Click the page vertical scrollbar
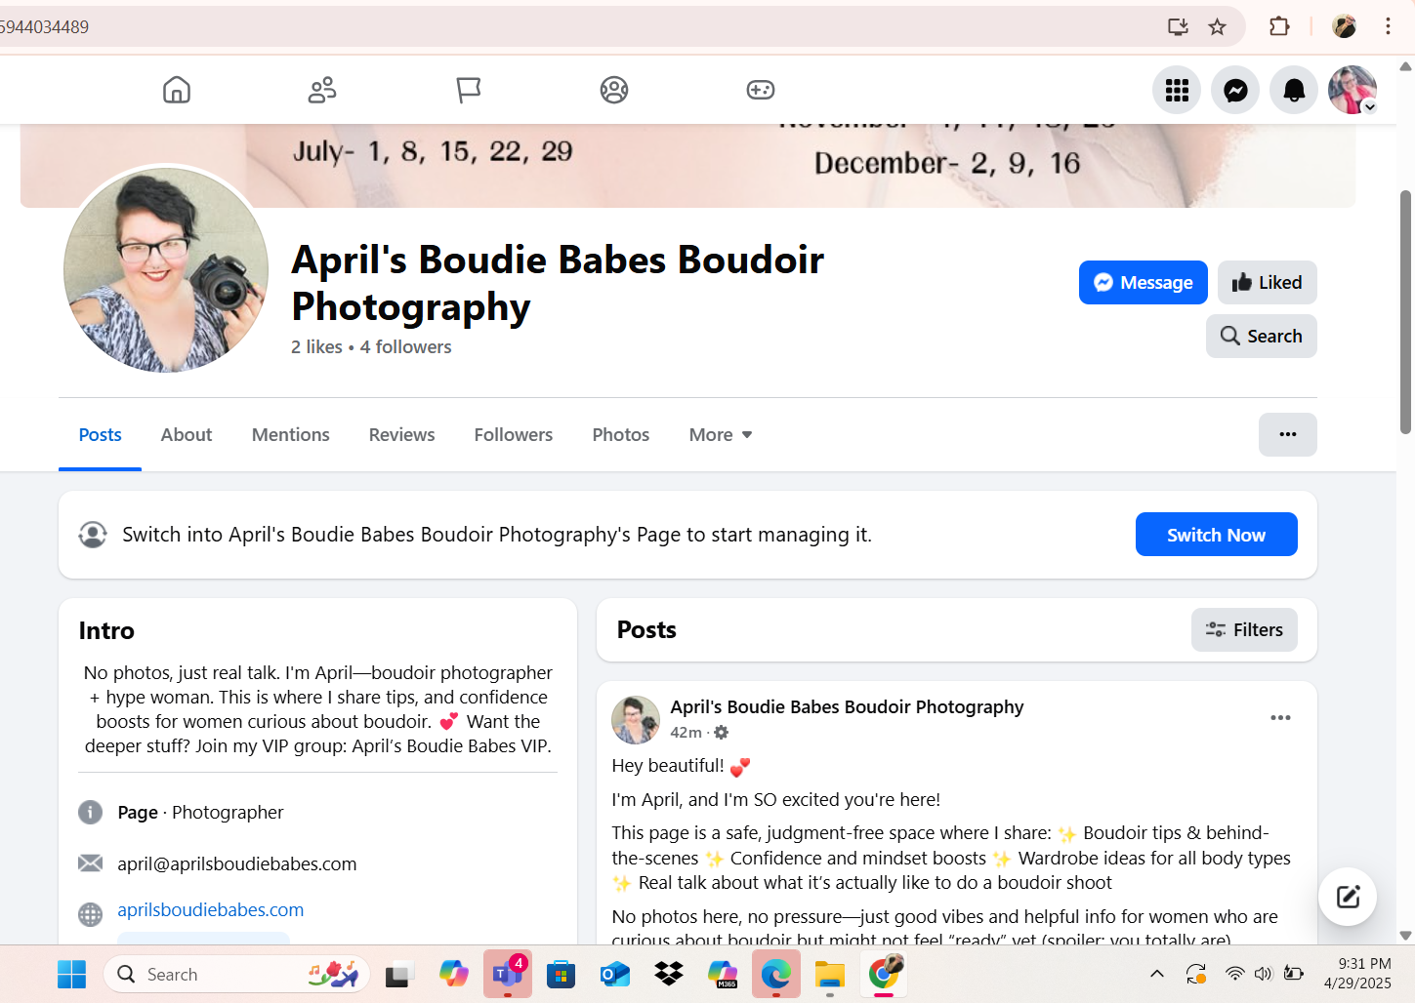 (1405, 312)
